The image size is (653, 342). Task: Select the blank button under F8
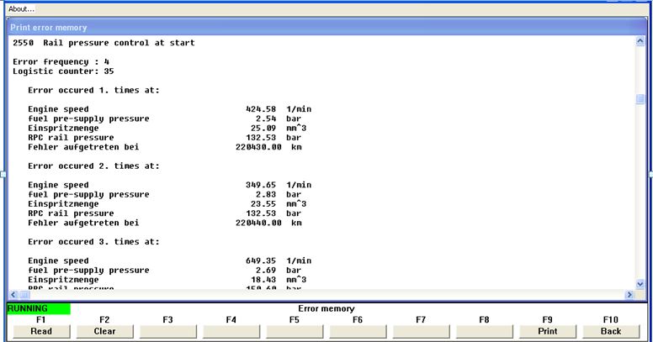coord(484,331)
